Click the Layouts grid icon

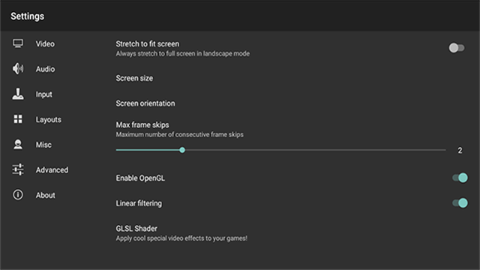[x=18, y=119]
